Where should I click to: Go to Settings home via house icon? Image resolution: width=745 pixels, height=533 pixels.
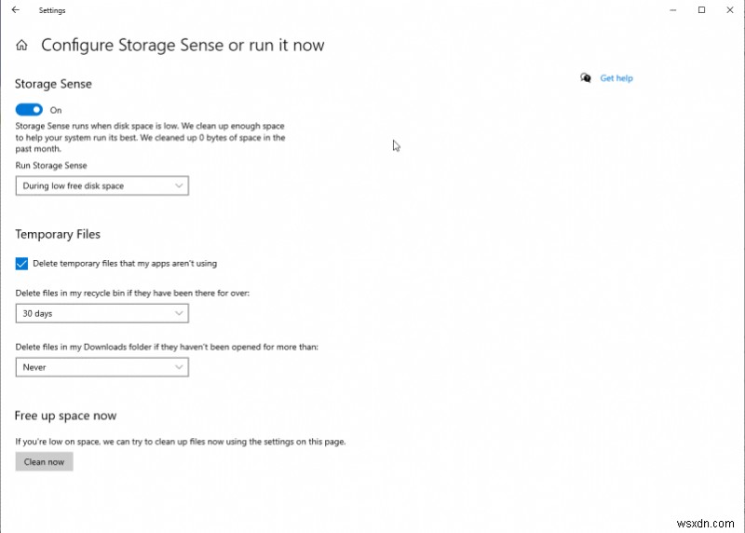(21, 45)
